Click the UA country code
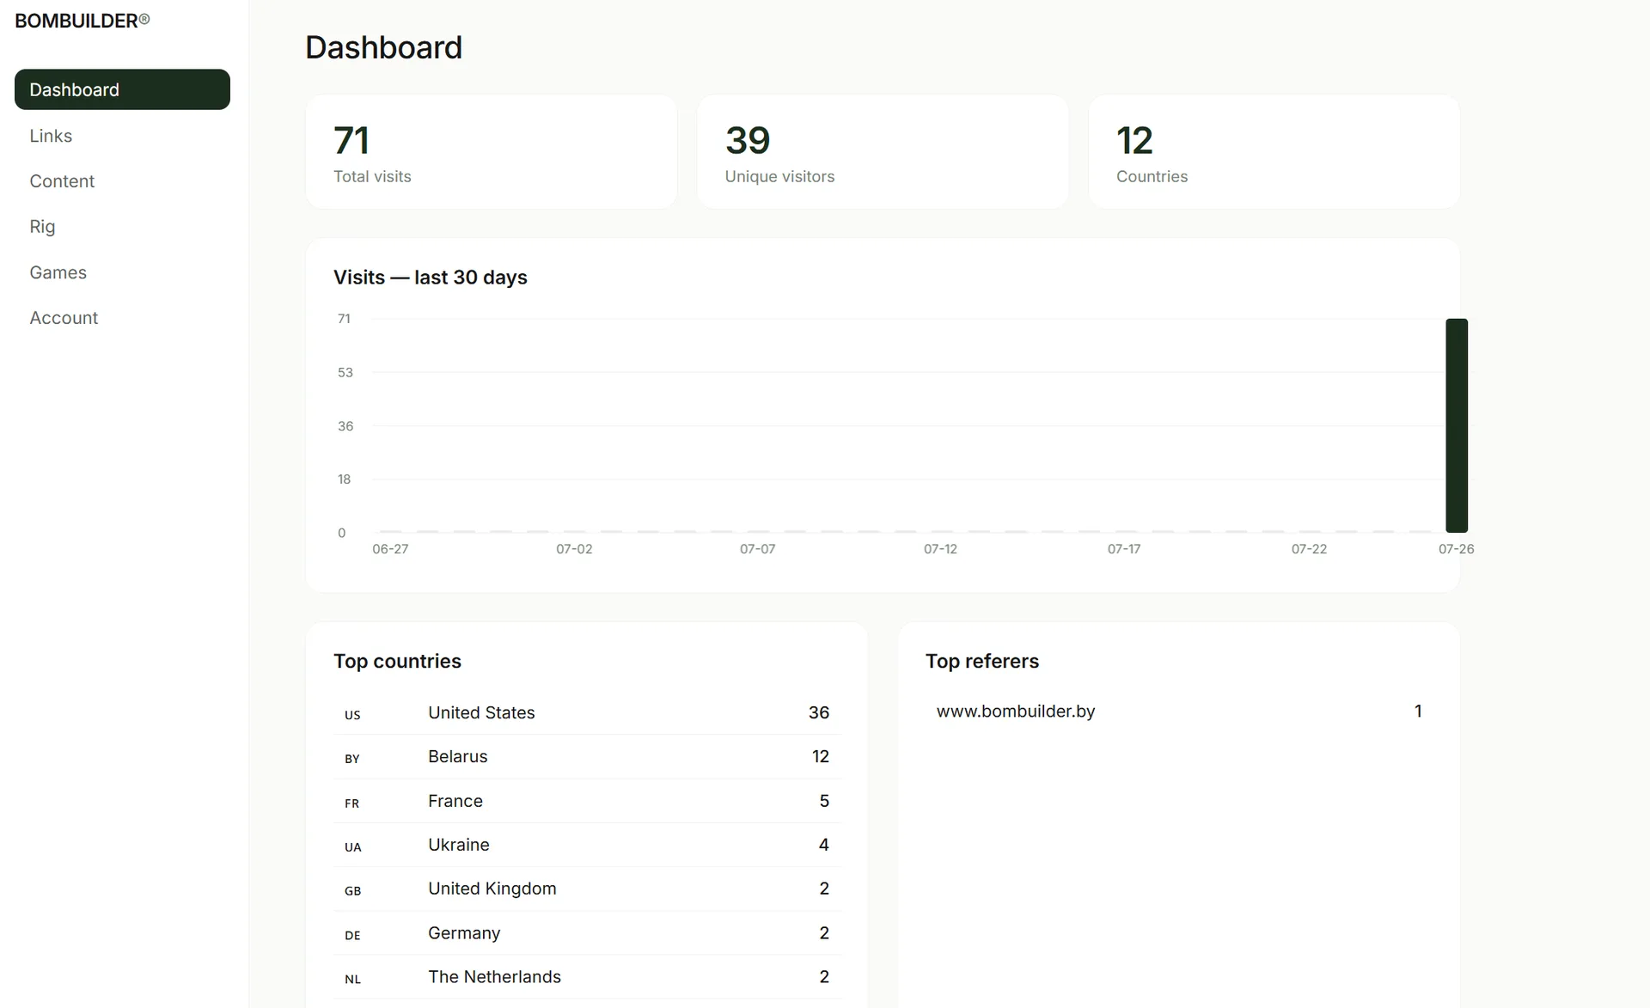Screen dimensions: 1650x1008 tap(352, 847)
